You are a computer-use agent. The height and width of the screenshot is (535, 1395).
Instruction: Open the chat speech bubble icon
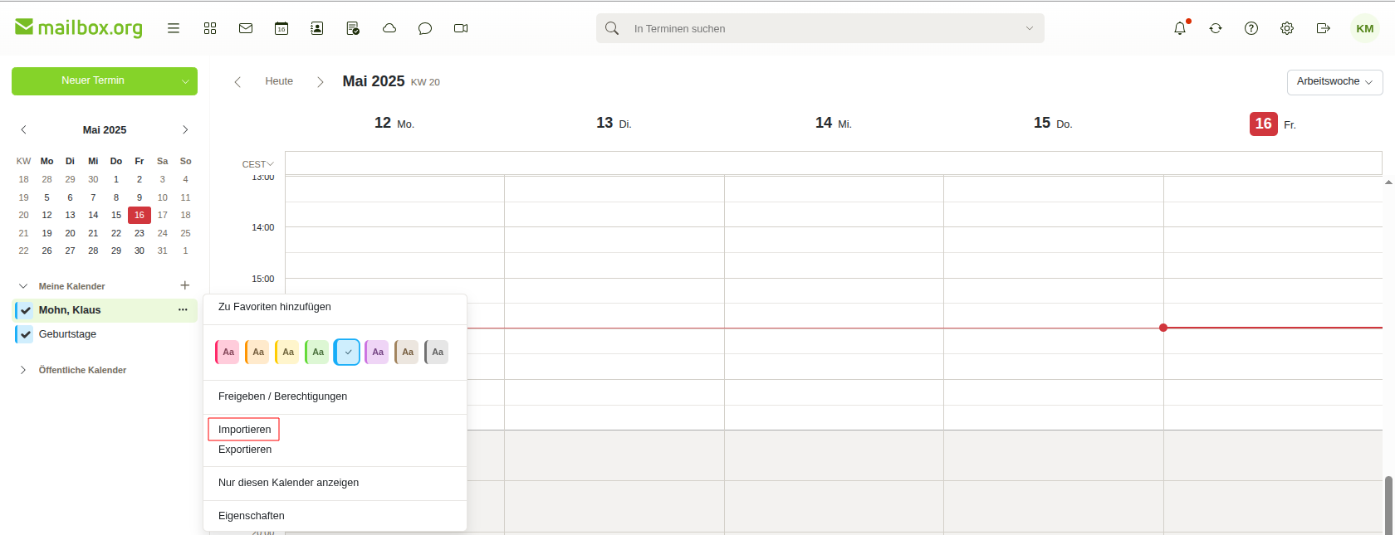coord(425,28)
